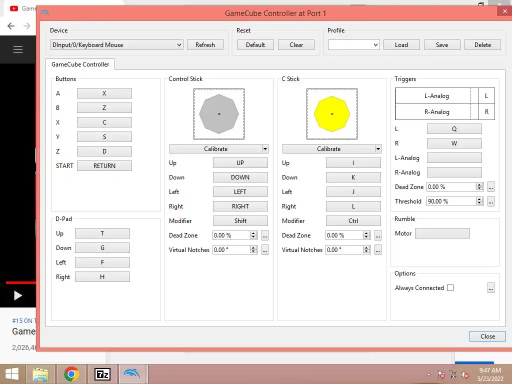Click the Default reset button
Image resolution: width=512 pixels, height=384 pixels.
[255, 44]
